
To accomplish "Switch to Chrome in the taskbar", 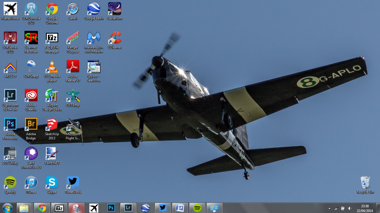I will coord(42,208).
